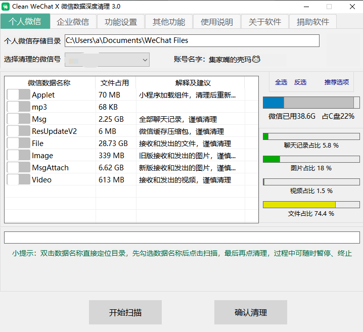
Task: Open the 使用说明 tab
Action: point(217,22)
